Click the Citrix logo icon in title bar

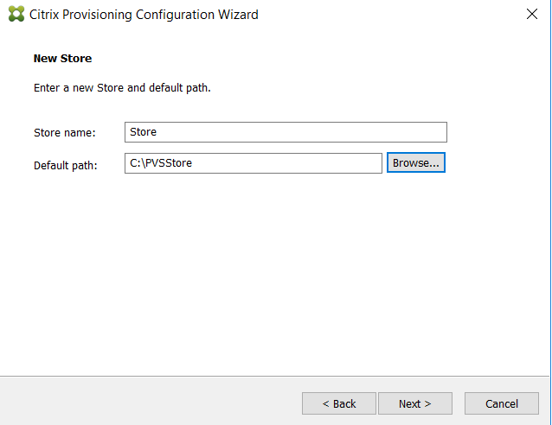pos(16,14)
